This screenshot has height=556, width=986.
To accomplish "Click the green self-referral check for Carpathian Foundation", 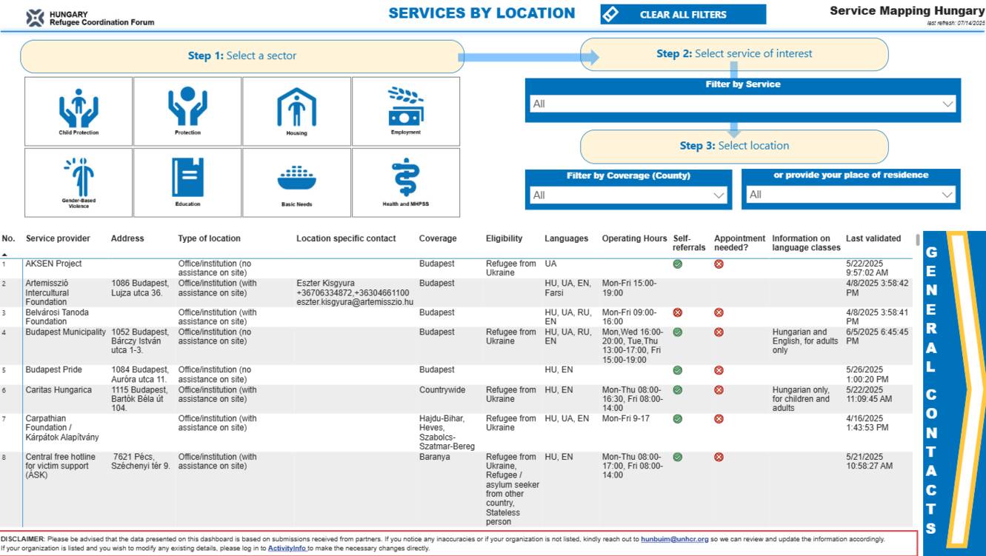I will [678, 418].
